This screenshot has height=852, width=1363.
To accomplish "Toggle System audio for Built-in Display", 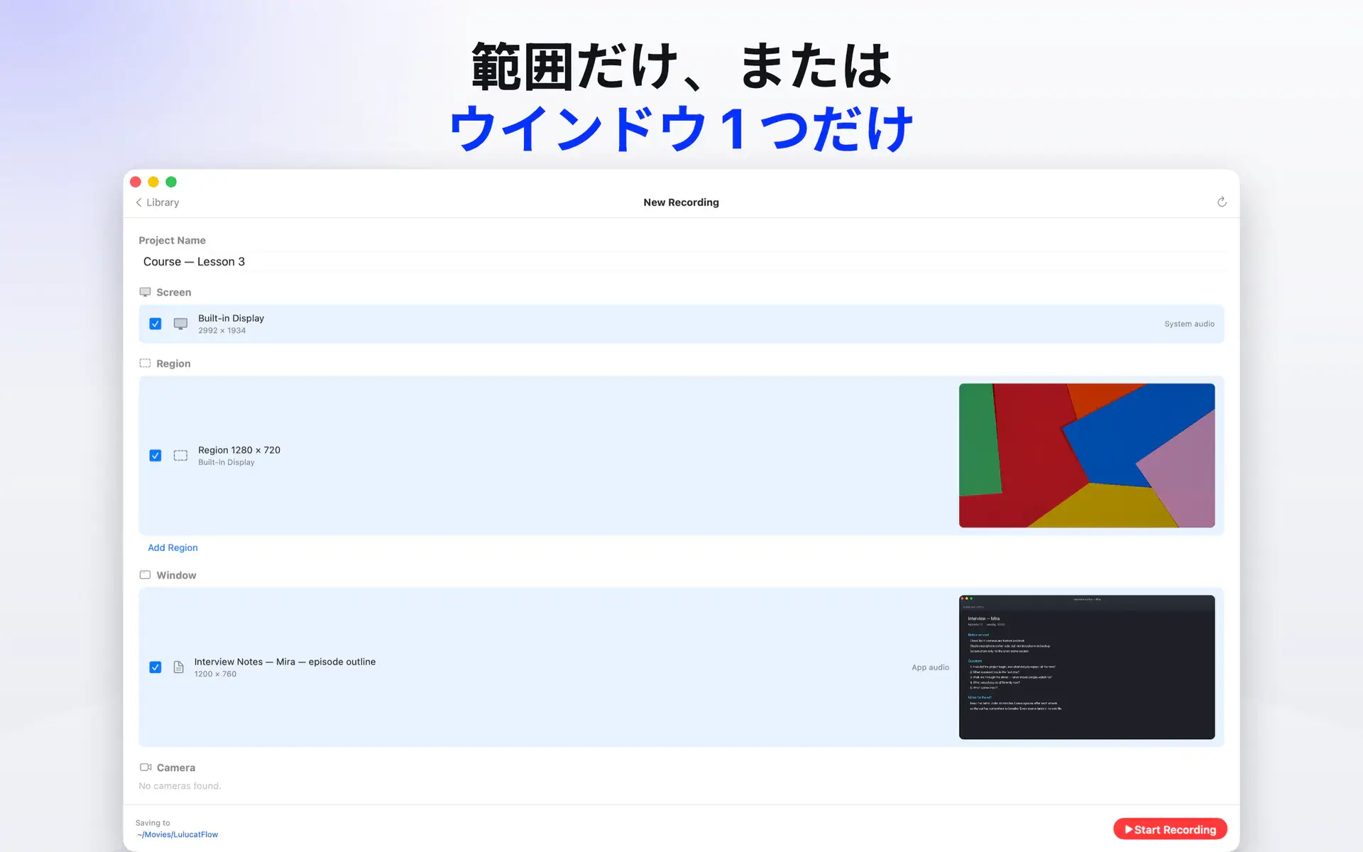I will (x=1189, y=324).
